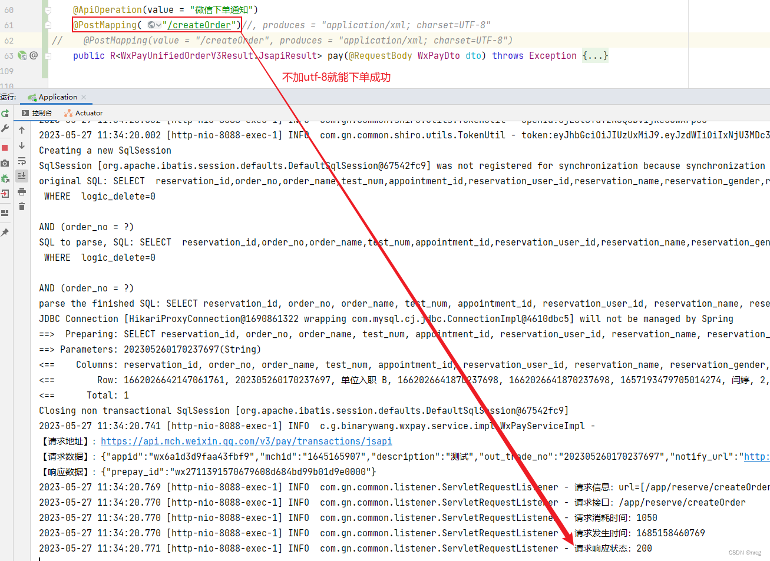Toggle soft-wrap for the console output

[x=22, y=161]
